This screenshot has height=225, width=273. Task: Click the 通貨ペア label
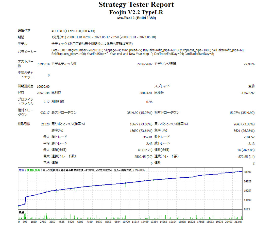tap(24, 31)
